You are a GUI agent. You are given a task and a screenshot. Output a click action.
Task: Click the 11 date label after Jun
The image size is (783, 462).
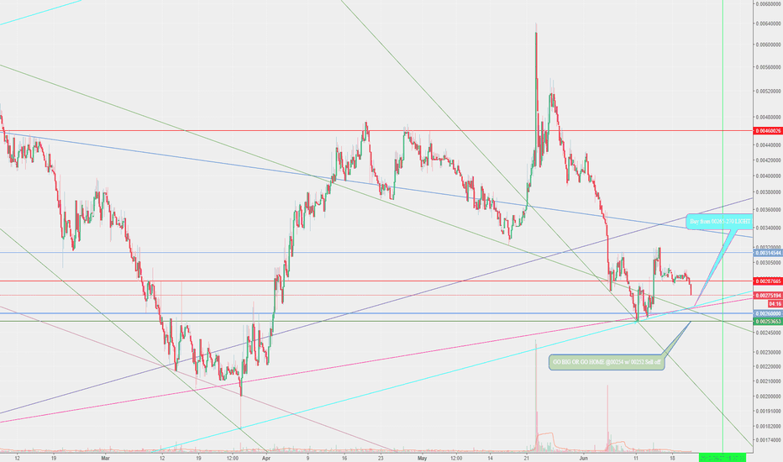(636, 458)
